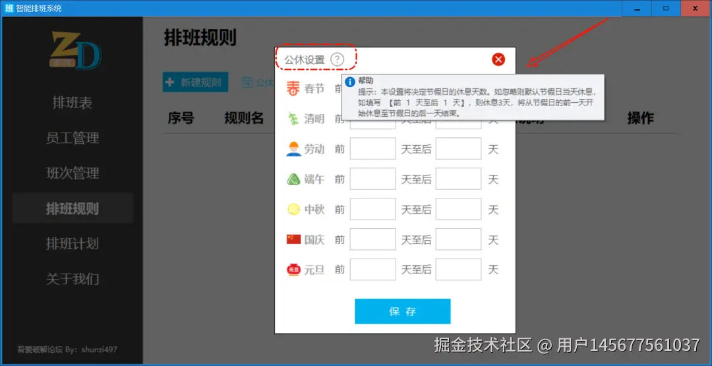This screenshot has height=366, width=712.
Task: Open 班次管理 in the sidebar
Action: 73,173
